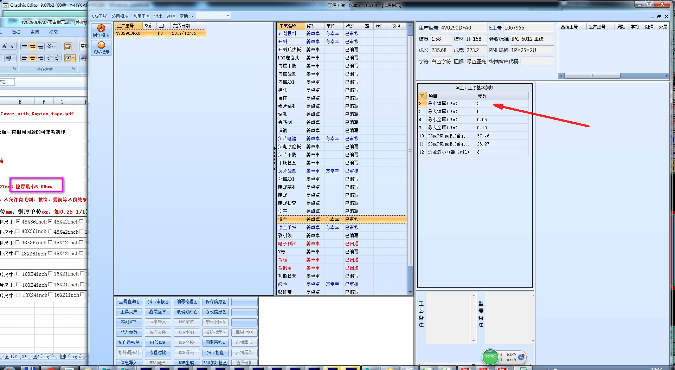The width and height of the screenshot is (675, 370).
Task: Click the process list scroll-up arrow
Action: pyautogui.click(x=410, y=26)
